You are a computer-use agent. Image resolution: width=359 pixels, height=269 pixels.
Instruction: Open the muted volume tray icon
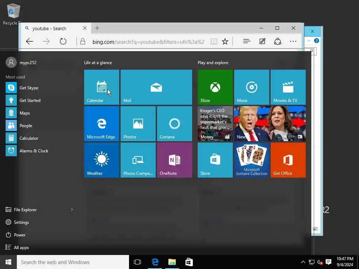[320, 262]
